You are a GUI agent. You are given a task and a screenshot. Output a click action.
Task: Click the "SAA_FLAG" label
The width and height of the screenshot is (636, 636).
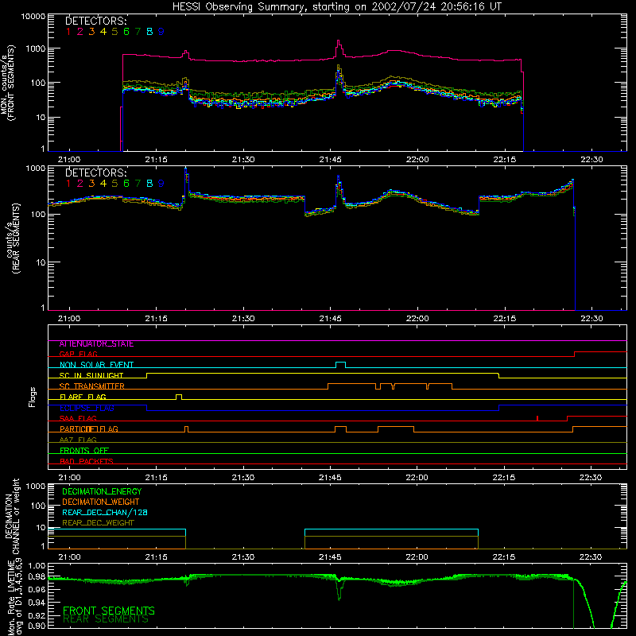(78, 418)
